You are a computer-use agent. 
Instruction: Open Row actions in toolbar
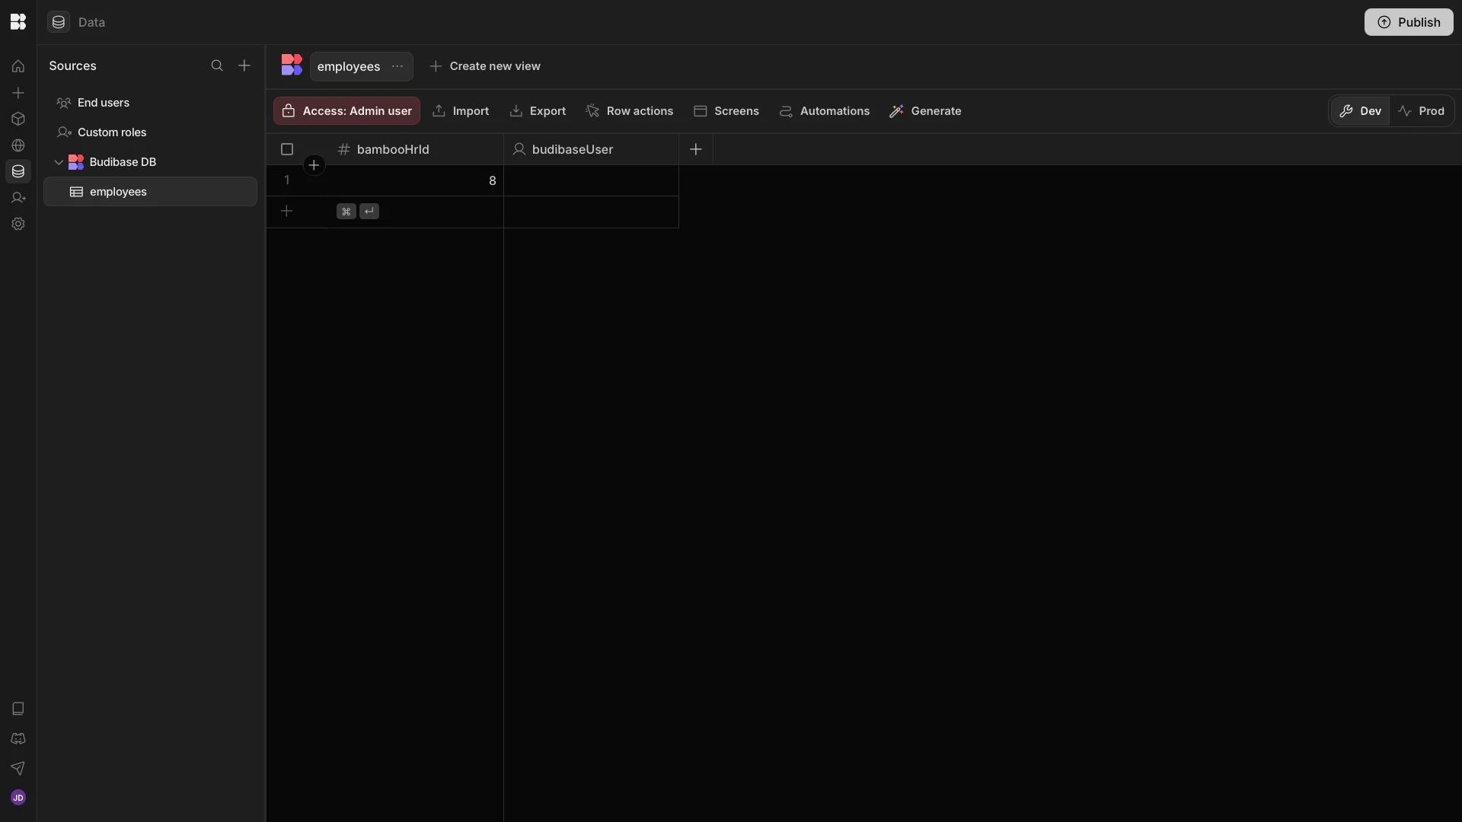tap(630, 111)
